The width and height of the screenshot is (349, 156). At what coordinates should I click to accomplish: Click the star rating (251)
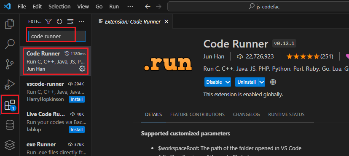click(x=310, y=57)
